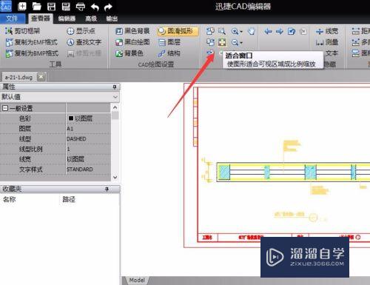
Task: Click the zoom in magnifier icon
Action: 235,31
